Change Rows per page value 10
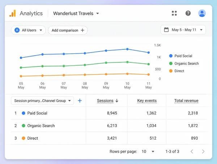 [x=148, y=151]
